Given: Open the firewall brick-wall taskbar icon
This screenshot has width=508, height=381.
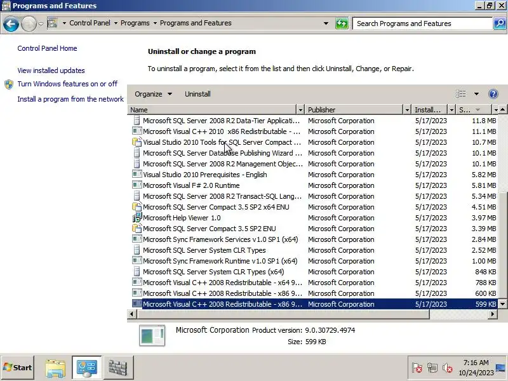Looking at the screenshot, I should (118, 368).
